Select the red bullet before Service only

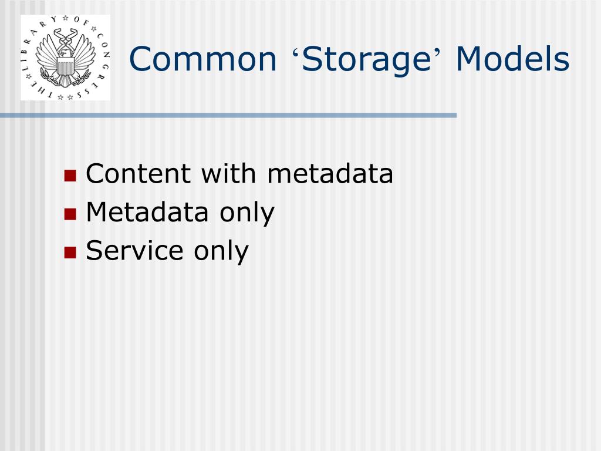(x=70, y=253)
